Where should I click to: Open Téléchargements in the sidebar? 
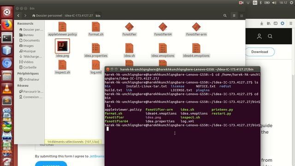tap(31, 56)
